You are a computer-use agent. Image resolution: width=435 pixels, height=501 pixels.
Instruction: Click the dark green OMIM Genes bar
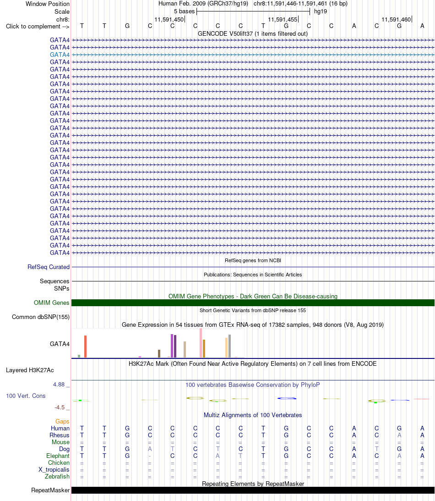click(253, 303)
